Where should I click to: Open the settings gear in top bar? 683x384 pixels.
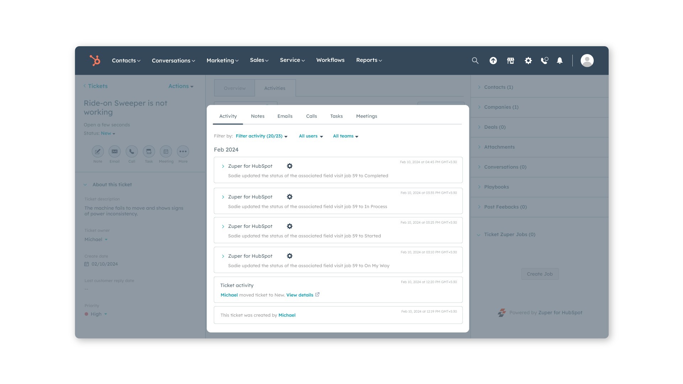pyautogui.click(x=528, y=60)
